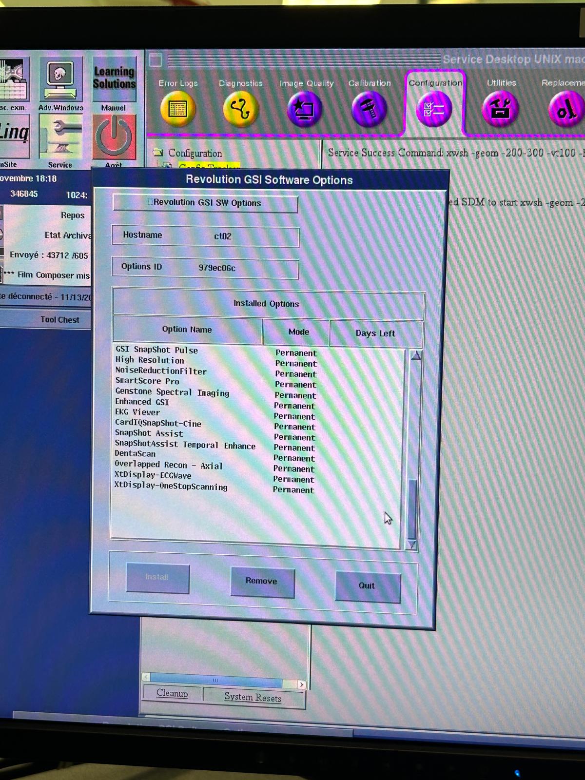Click the Remove button

tap(262, 581)
